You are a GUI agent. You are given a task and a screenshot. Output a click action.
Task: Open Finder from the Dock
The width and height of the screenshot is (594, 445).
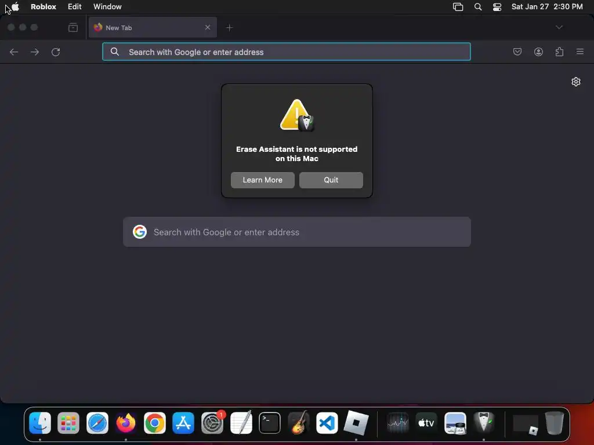pos(40,423)
